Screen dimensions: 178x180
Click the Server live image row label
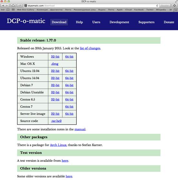33,114
